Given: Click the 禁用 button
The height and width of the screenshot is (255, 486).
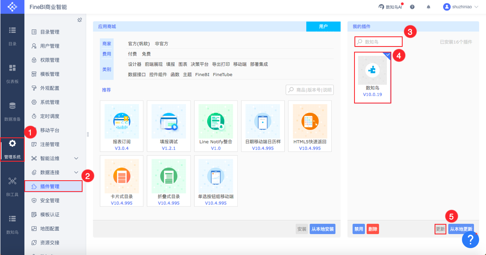Looking at the screenshot, I should pyautogui.click(x=359, y=229).
